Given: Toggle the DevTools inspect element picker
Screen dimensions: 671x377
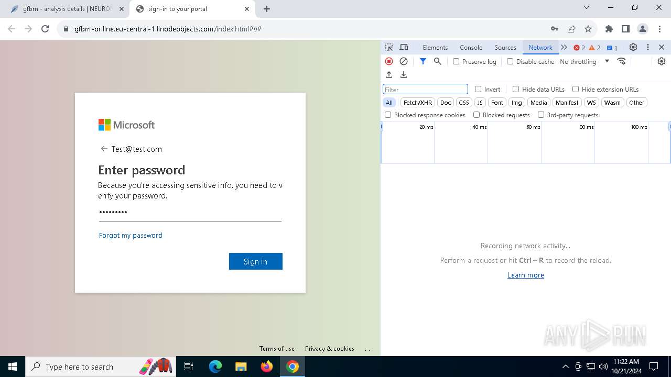Looking at the screenshot, I should (x=389, y=47).
